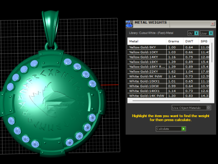The height and width of the screenshot is (164, 218).
Task: Click the Library: Cutout White label
Action: 151,33
